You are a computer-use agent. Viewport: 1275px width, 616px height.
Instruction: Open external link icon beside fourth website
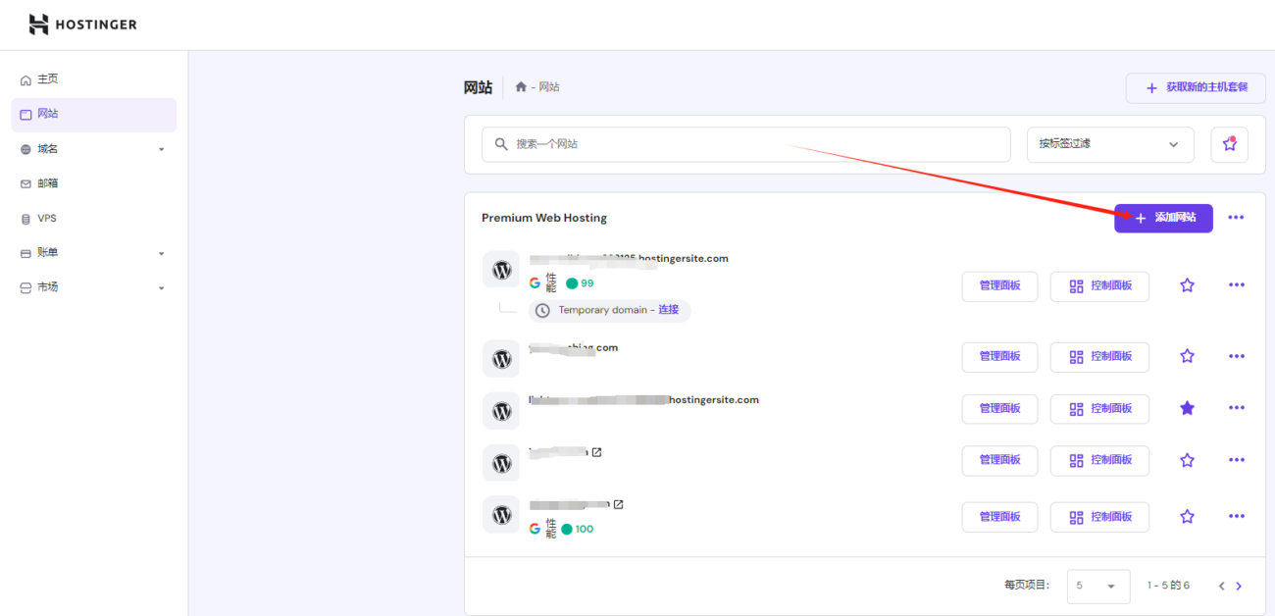click(596, 452)
